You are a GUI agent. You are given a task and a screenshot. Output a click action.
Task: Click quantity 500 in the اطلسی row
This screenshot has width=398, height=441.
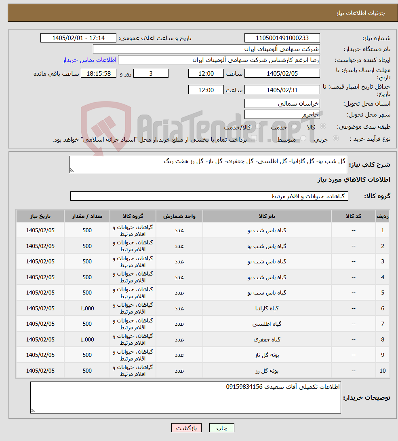[87, 324]
